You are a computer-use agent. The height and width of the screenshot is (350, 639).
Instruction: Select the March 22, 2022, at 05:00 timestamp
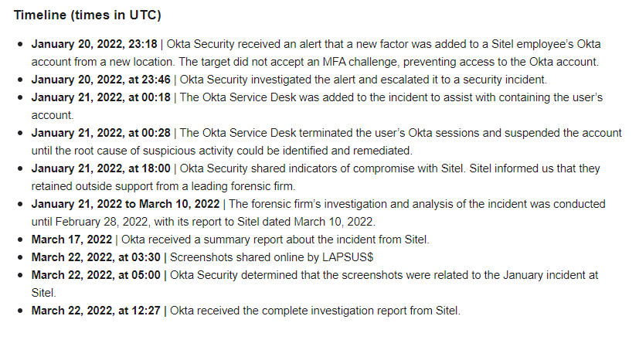point(96,275)
